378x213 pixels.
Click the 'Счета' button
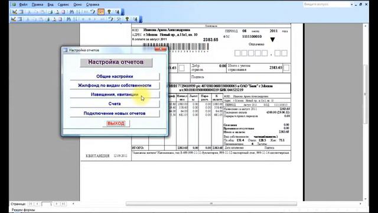(x=115, y=104)
